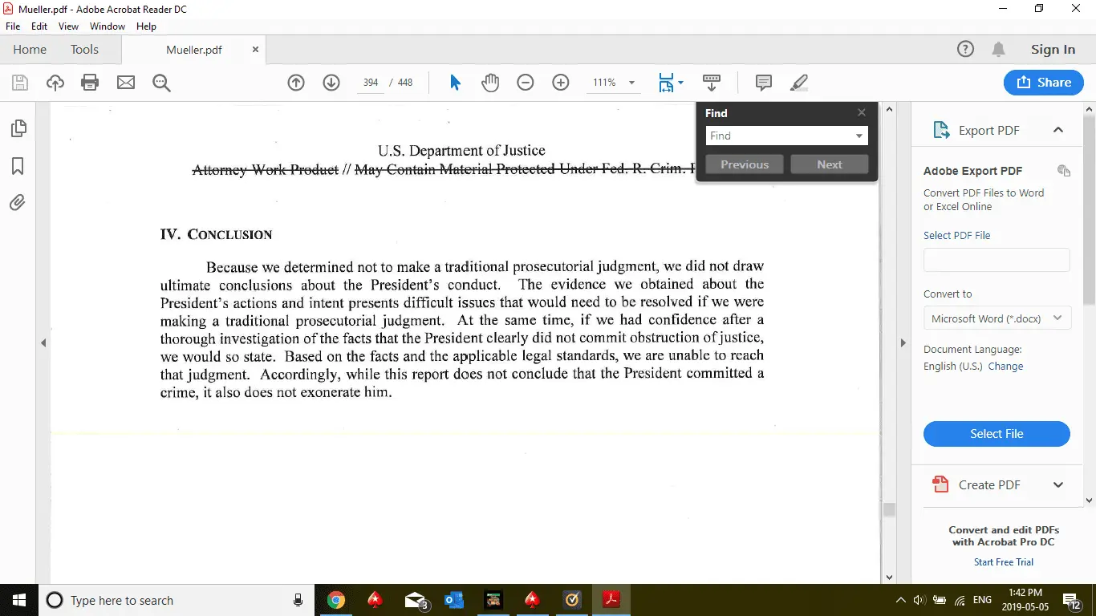Viewport: 1096px width, 616px height.
Task: Show hidden system tray icons
Action: [x=900, y=600]
